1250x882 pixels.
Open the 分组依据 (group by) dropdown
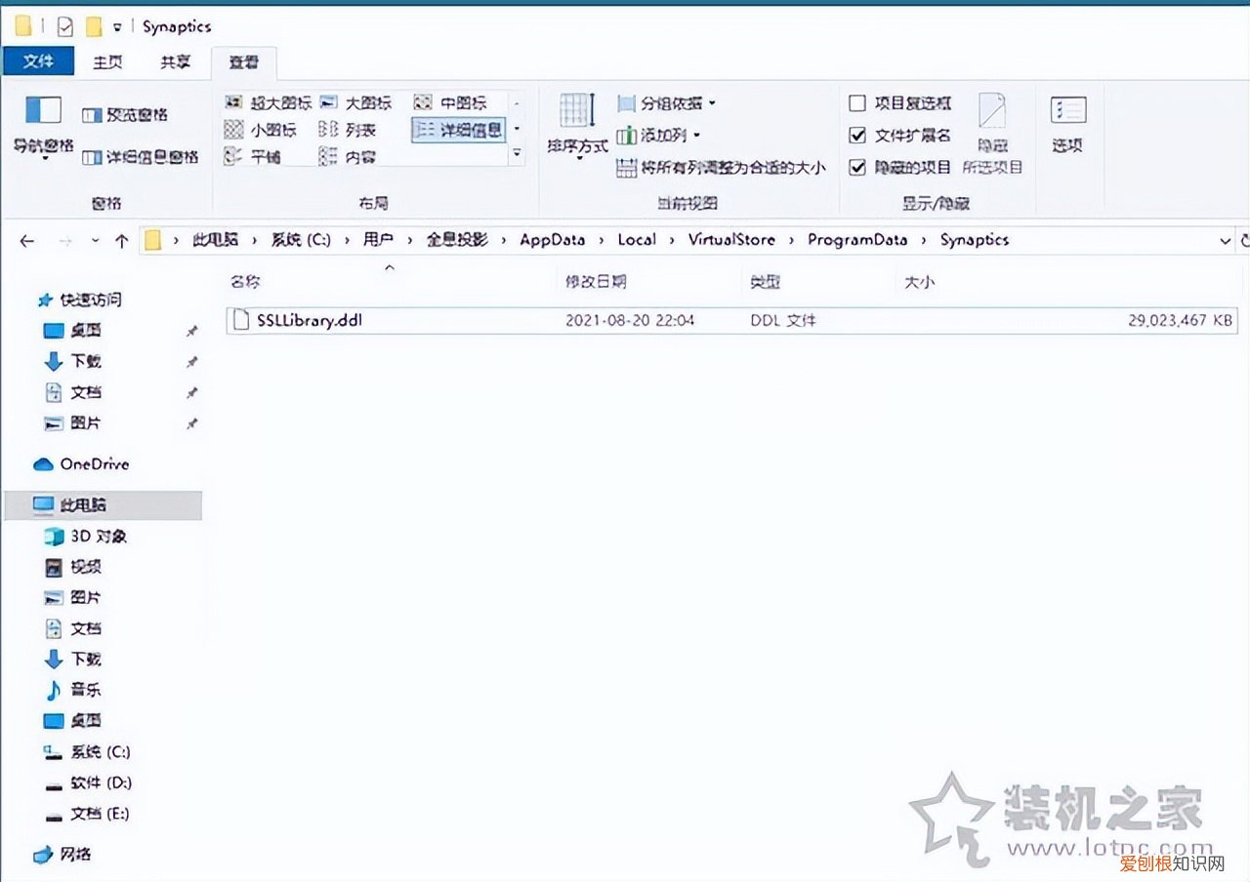(672, 102)
